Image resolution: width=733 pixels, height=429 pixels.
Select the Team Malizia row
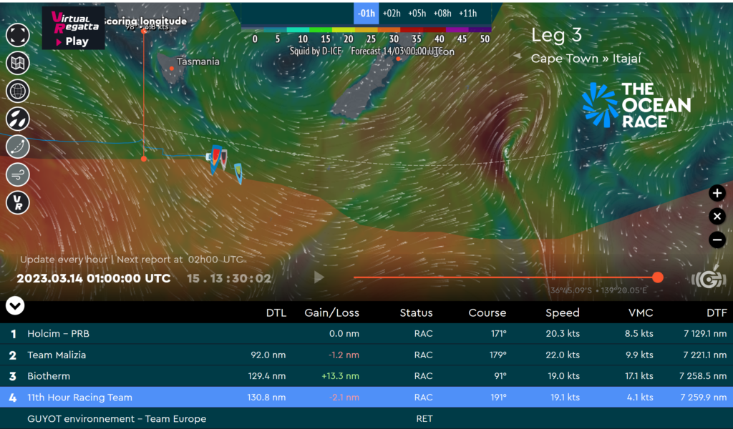[366, 355]
